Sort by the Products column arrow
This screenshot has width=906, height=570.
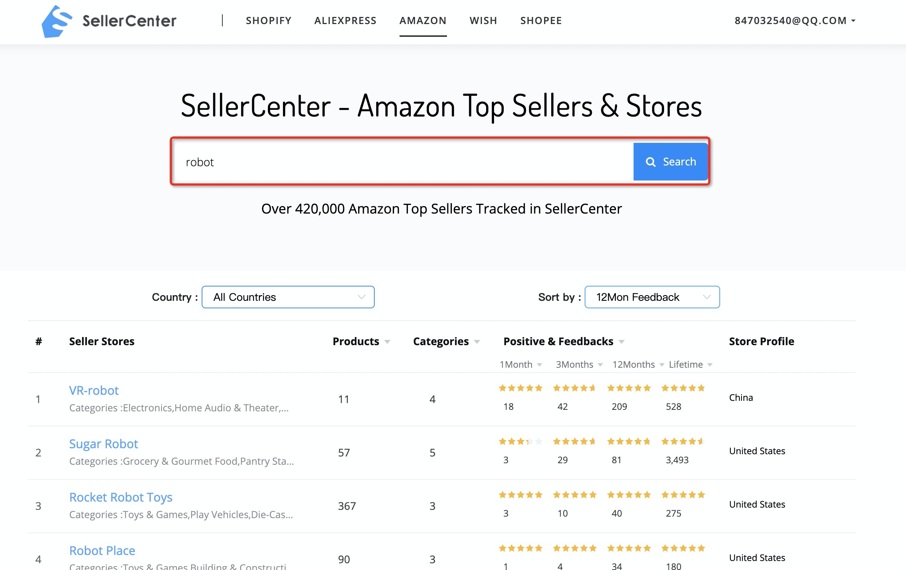coord(387,342)
